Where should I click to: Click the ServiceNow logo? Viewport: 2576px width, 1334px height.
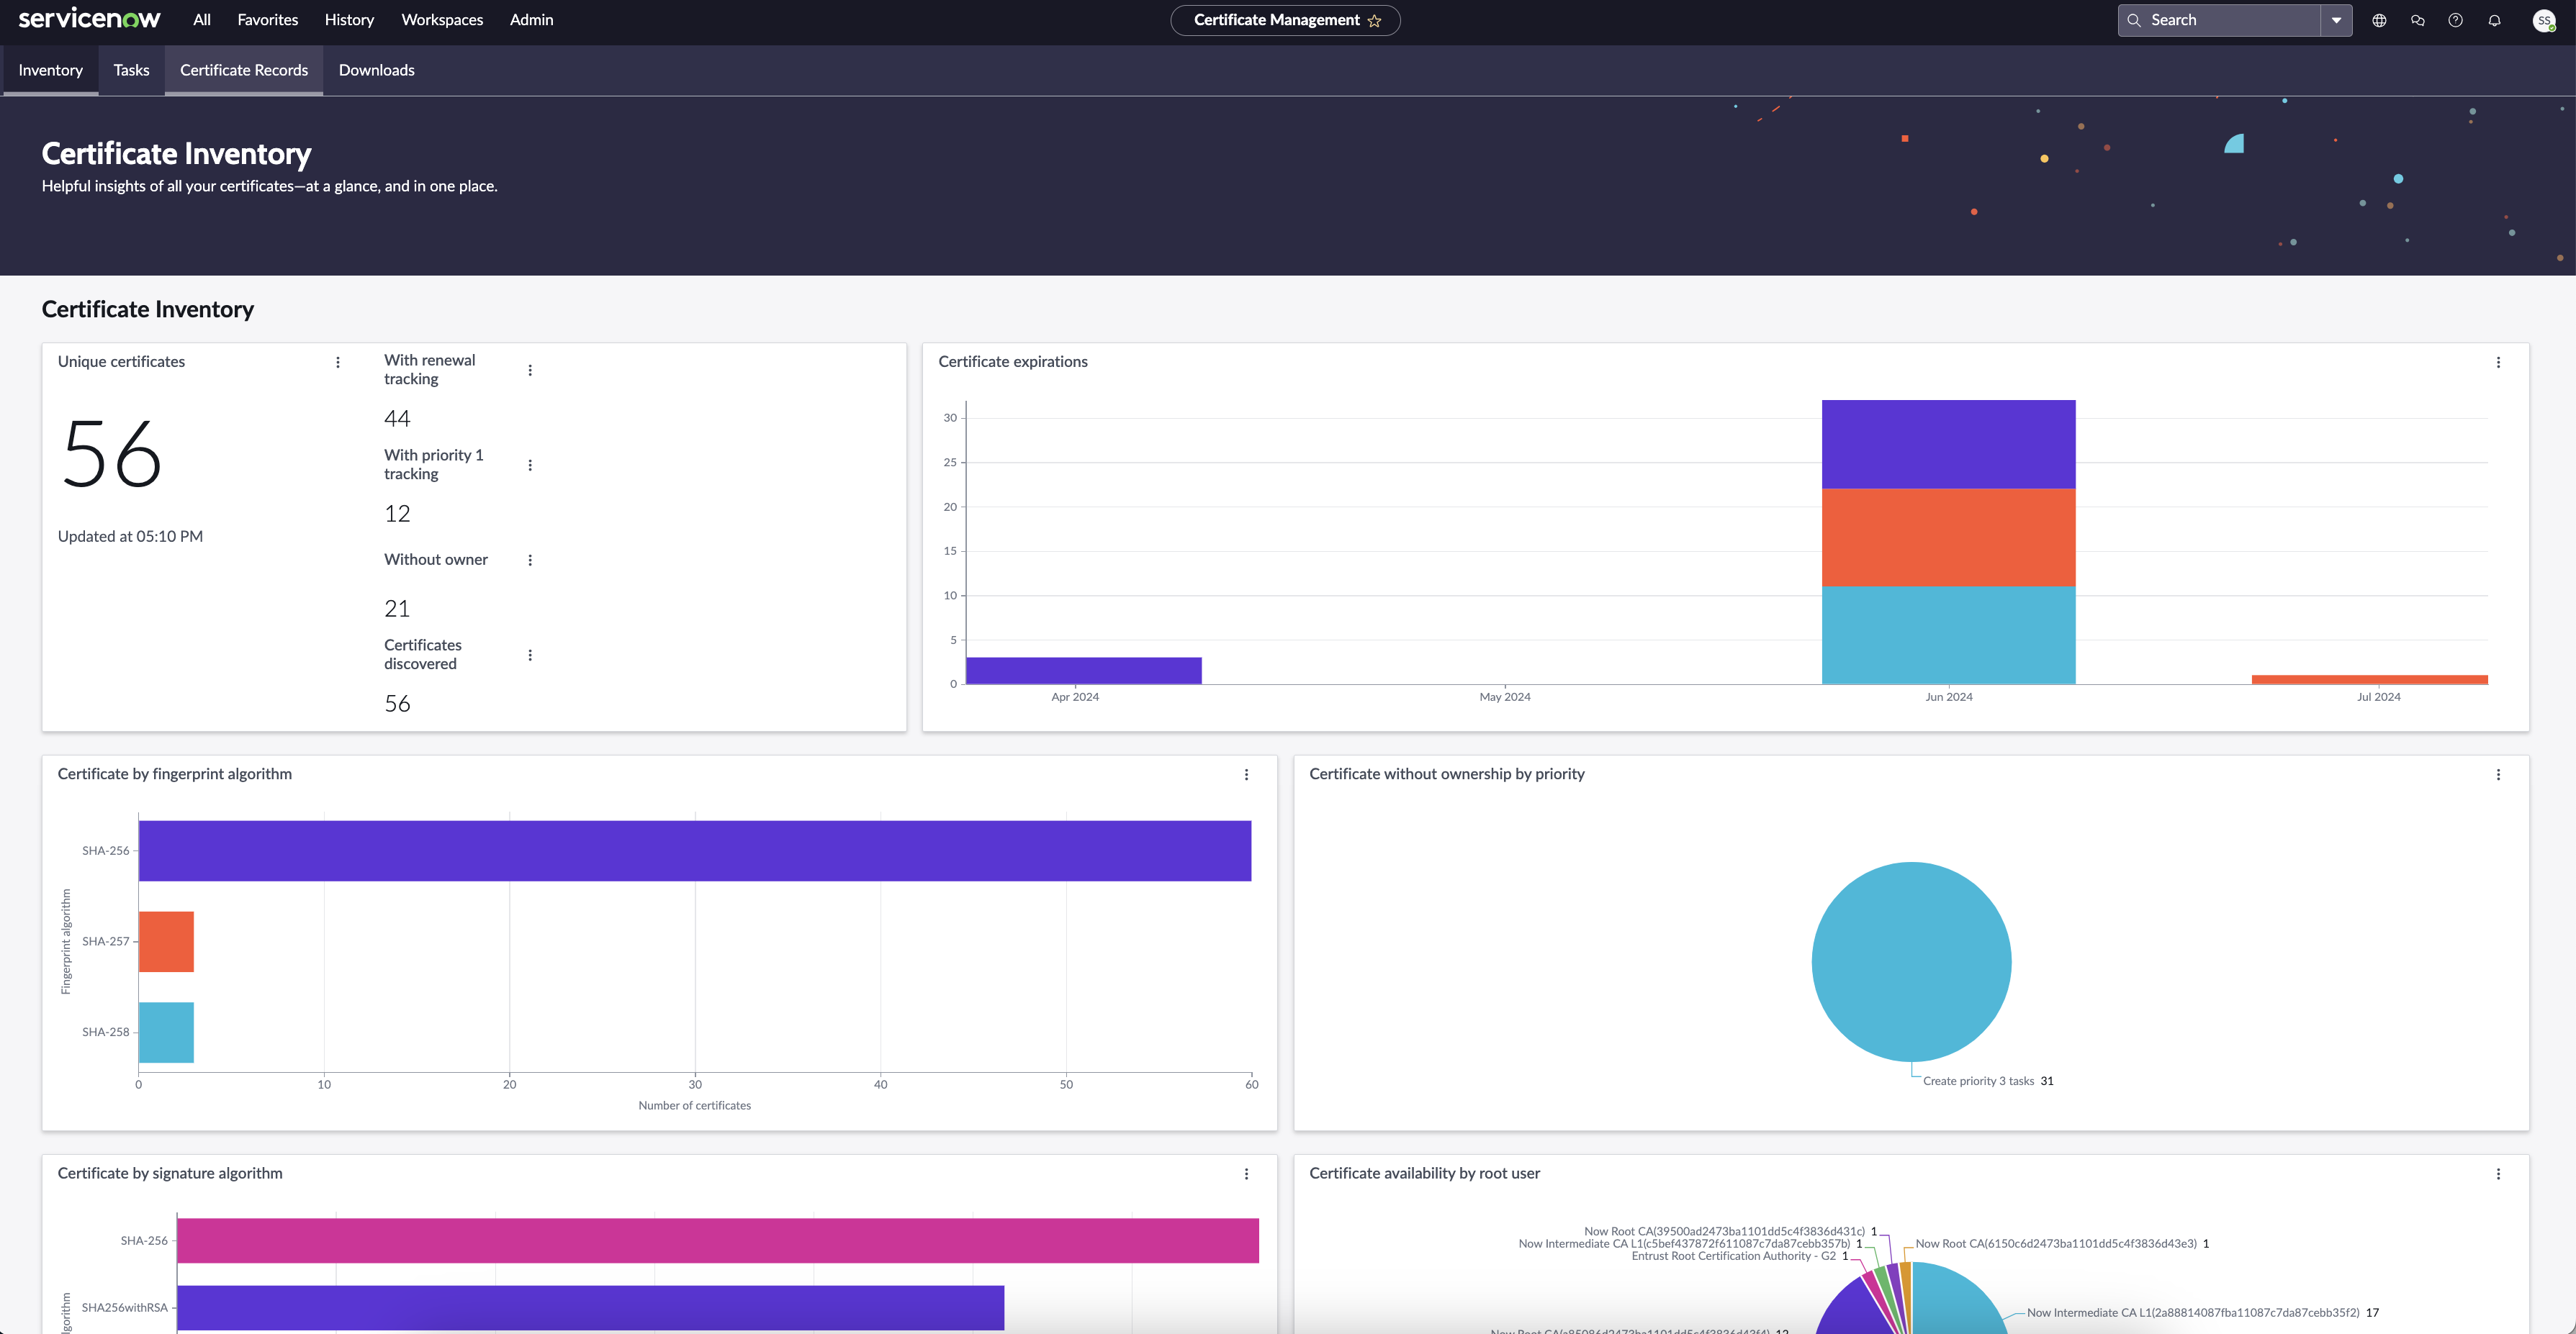[89, 19]
